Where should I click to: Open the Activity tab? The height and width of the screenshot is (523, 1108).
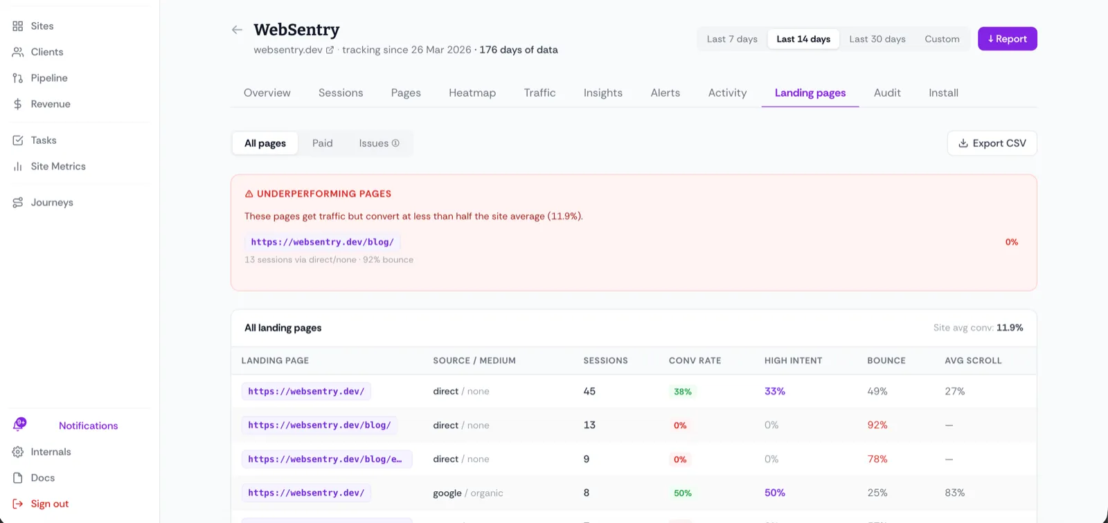728,93
